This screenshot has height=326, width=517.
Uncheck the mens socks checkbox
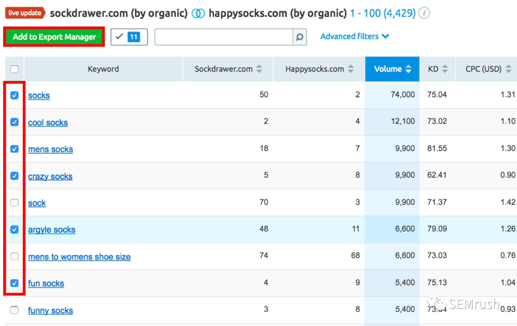tap(14, 149)
